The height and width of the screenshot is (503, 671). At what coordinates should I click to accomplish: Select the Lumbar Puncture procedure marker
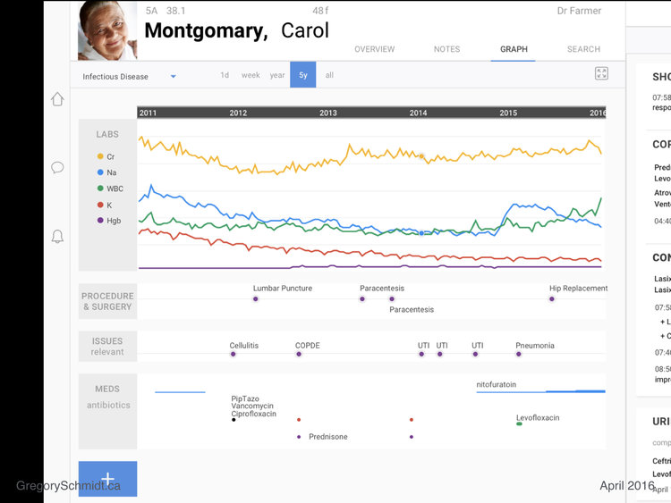tap(256, 298)
